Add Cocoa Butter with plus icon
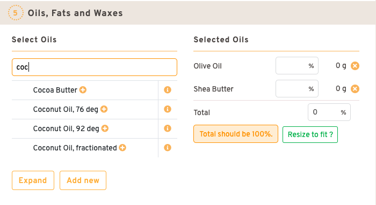This screenshot has width=376, height=205. (83, 90)
